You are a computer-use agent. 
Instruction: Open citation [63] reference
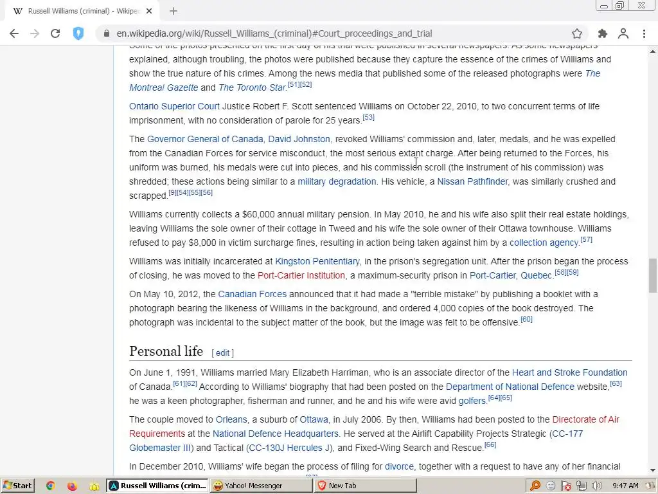pyautogui.click(x=616, y=383)
